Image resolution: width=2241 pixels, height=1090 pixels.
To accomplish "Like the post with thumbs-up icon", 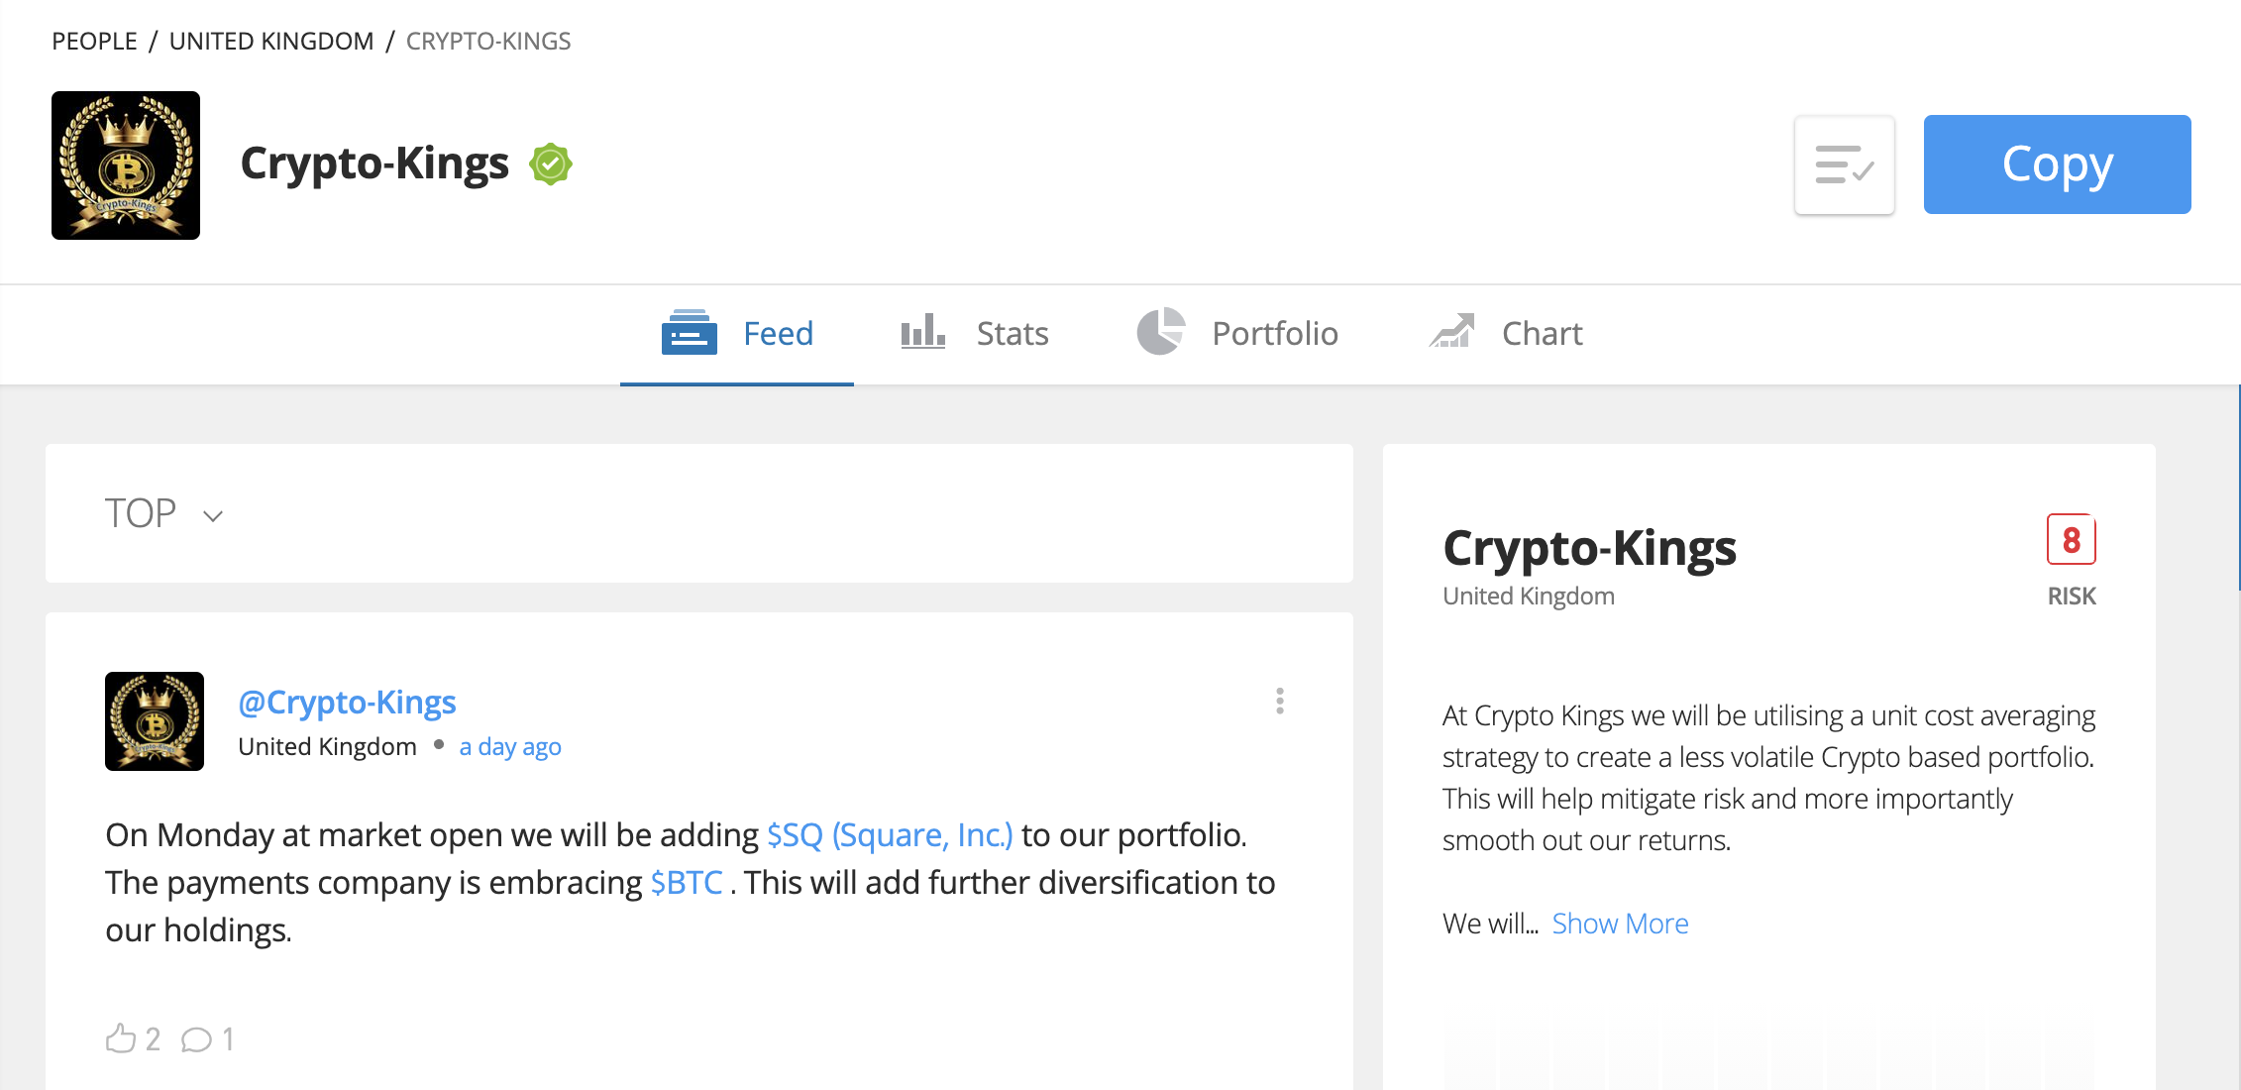I will click(x=120, y=1038).
